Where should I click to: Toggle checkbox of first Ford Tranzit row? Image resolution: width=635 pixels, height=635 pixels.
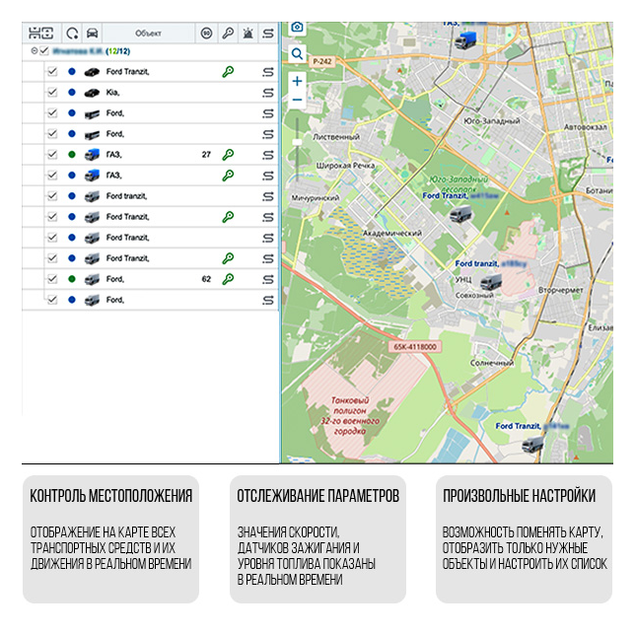pos(52,71)
